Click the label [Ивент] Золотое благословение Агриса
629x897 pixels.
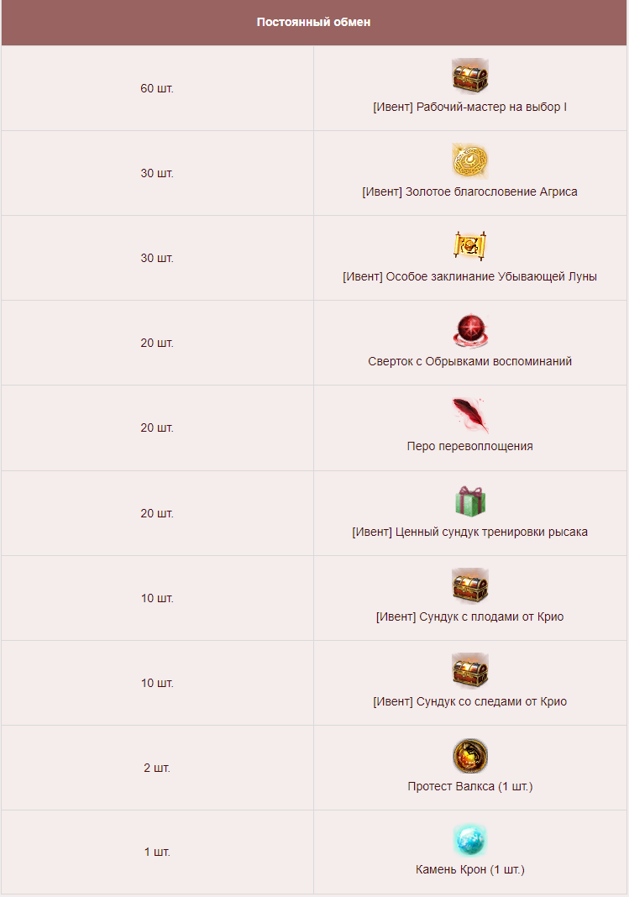[x=470, y=191]
